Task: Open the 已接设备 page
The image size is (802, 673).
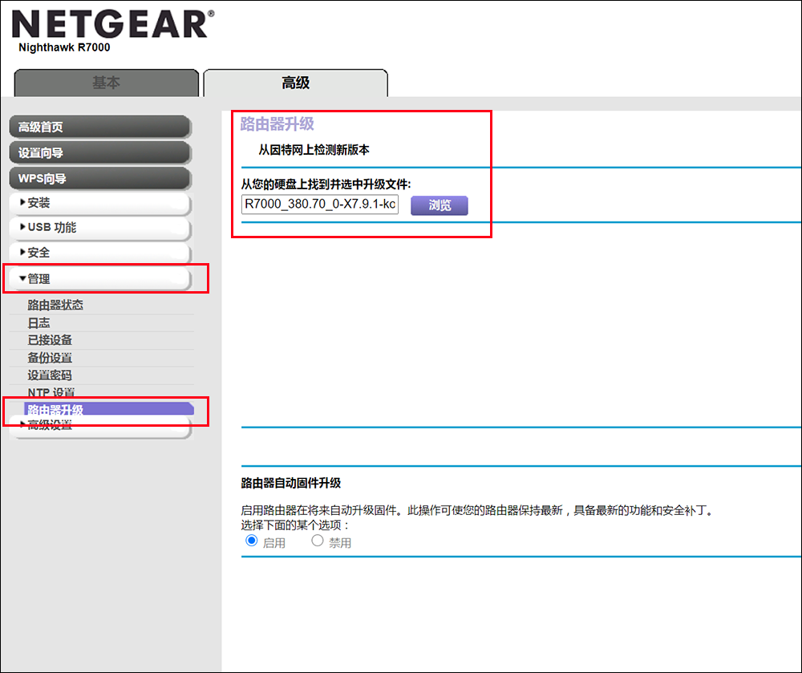Action: point(50,339)
